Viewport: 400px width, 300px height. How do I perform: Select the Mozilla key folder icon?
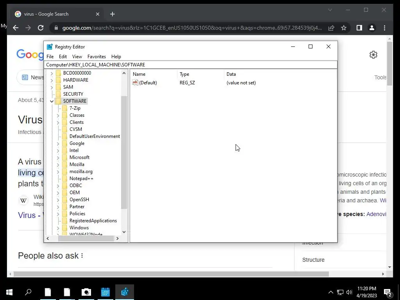click(x=64, y=164)
